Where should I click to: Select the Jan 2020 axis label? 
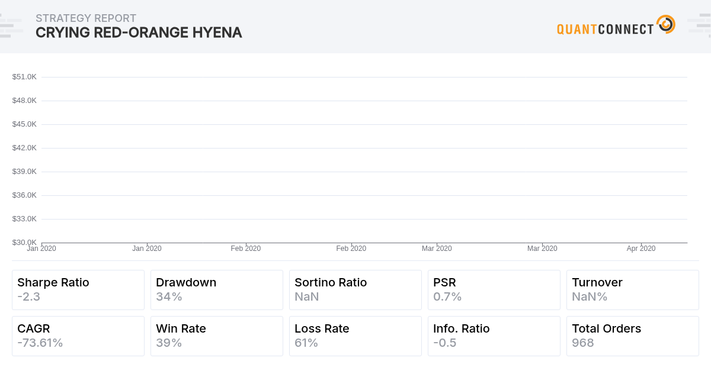(x=41, y=249)
